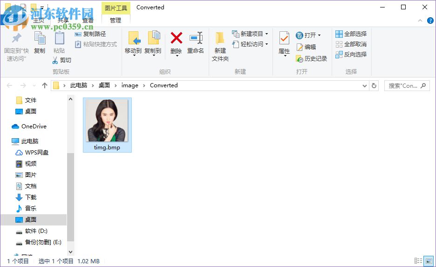Click History (历史记录) in ribbon

click(312, 59)
